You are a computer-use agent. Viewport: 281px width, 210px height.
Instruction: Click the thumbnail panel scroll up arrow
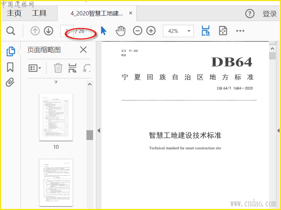point(90,84)
